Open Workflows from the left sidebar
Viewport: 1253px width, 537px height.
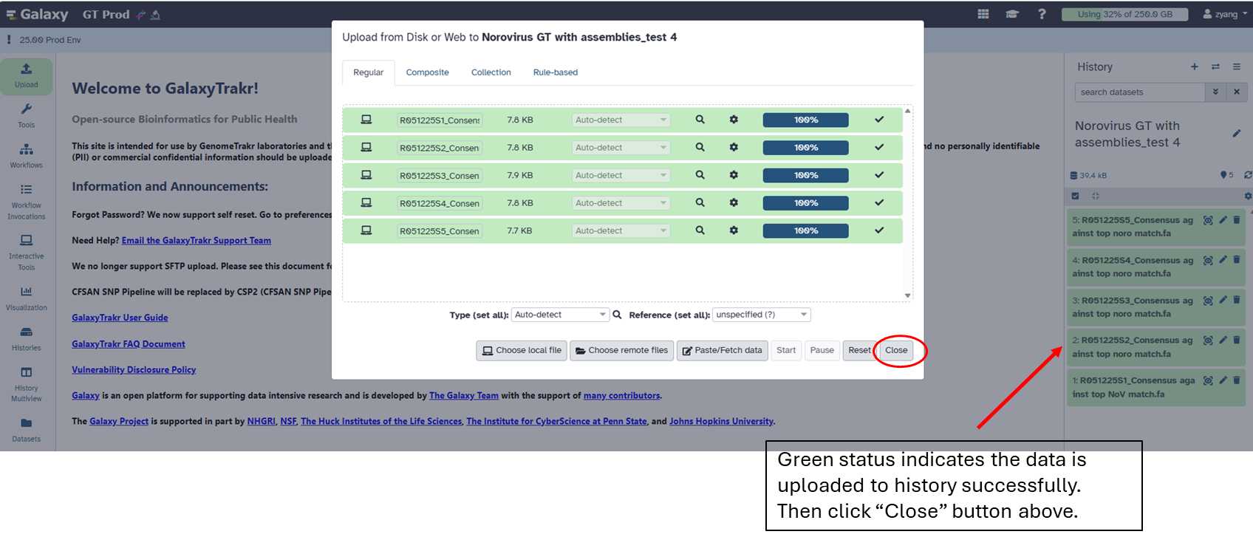(x=27, y=155)
